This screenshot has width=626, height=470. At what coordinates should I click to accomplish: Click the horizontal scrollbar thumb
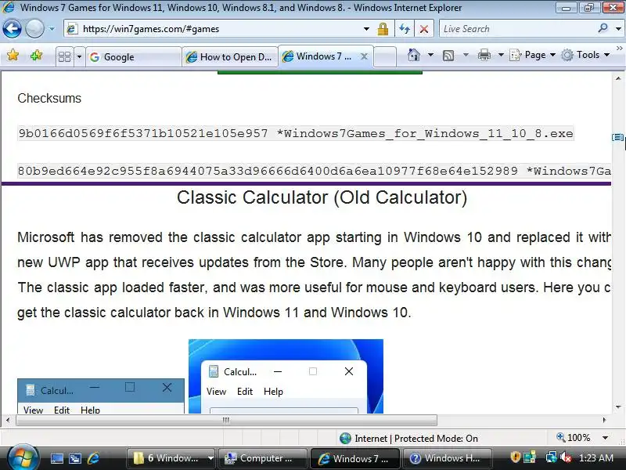point(226,420)
